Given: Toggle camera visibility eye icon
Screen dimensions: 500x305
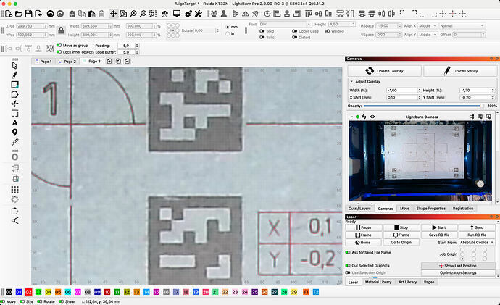Looking at the screenshot, I should [x=372, y=117].
